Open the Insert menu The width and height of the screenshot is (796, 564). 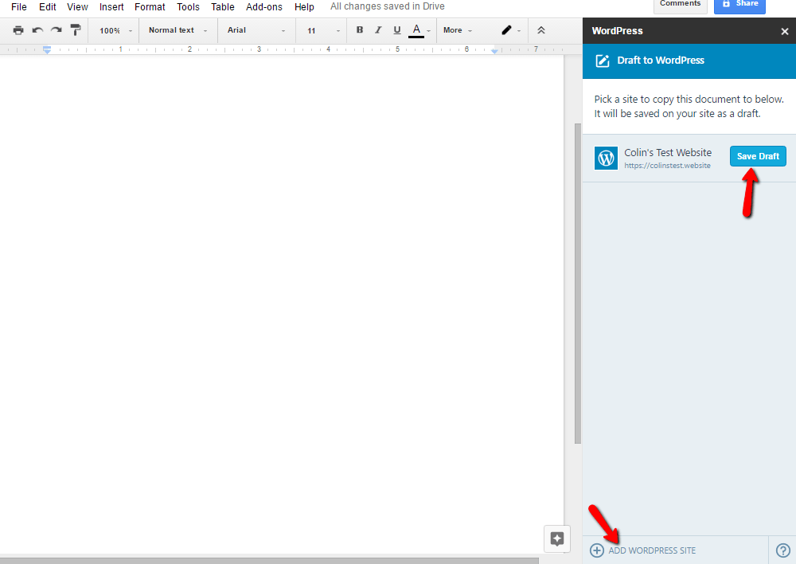(x=111, y=7)
